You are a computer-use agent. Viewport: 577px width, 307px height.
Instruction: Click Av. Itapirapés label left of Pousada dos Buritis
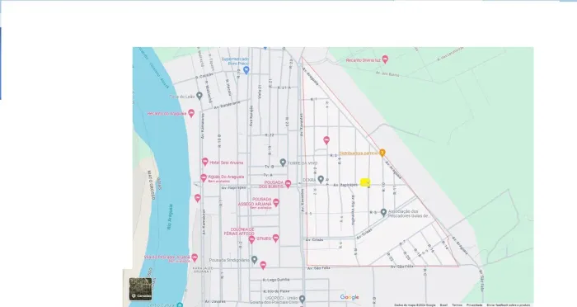click(233, 188)
